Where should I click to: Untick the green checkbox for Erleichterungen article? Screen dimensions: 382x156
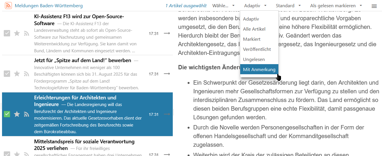point(7,114)
